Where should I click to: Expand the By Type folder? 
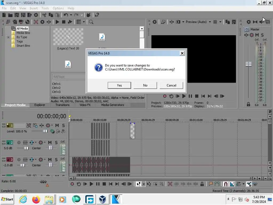click(8, 37)
